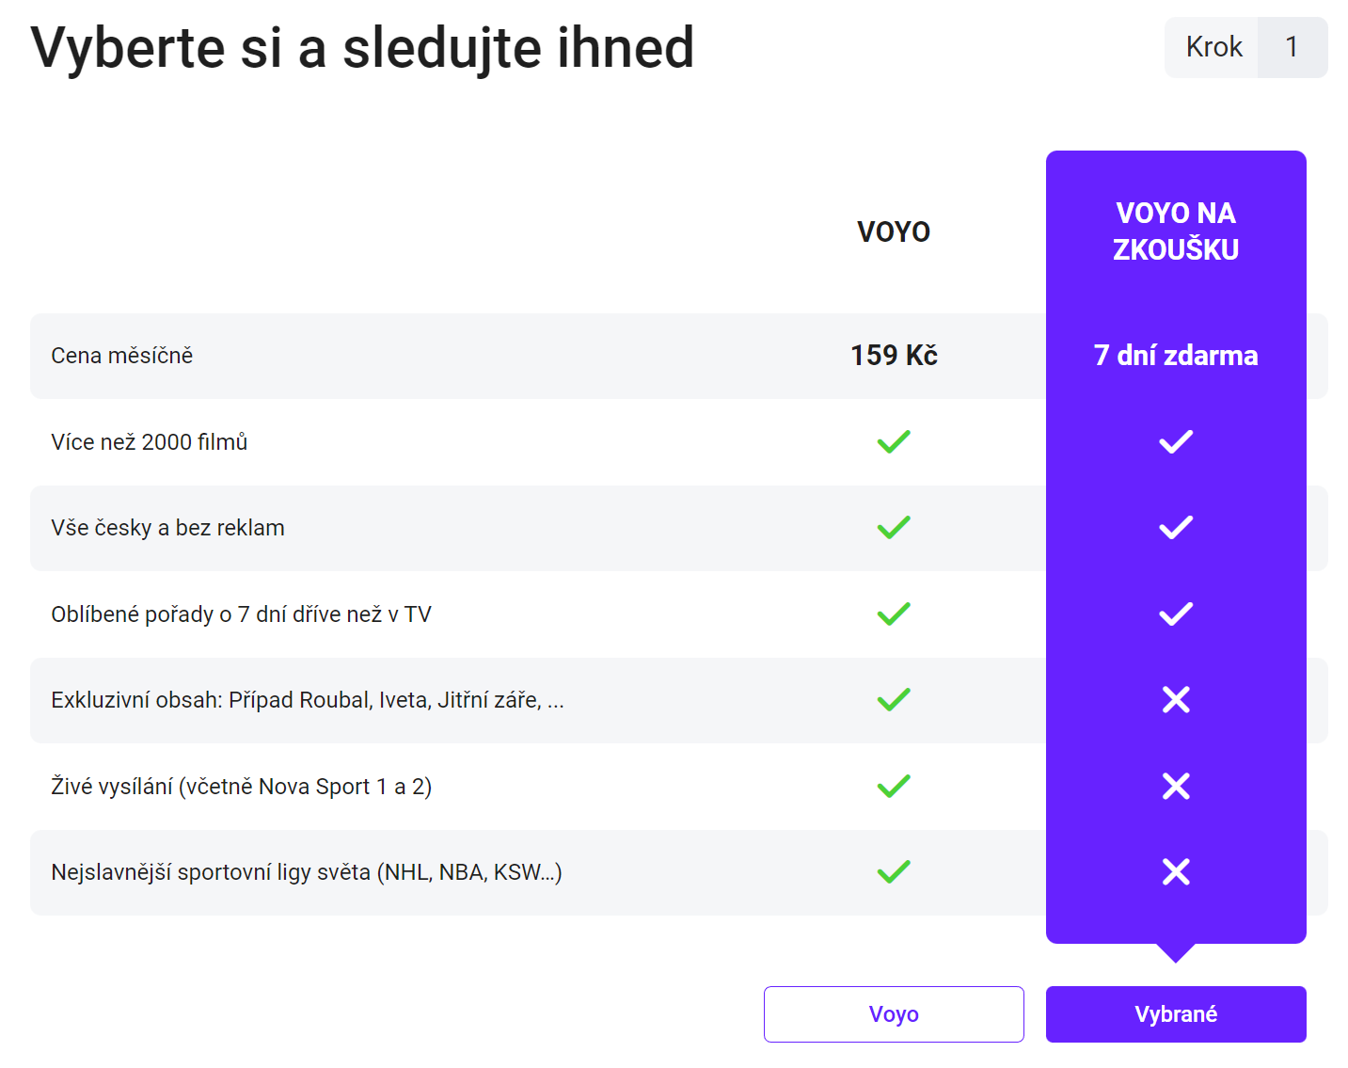This screenshot has width=1348, height=1068.
Task: Click green checkmark for Více než 2000 filmů
Action: click(893, 441)
